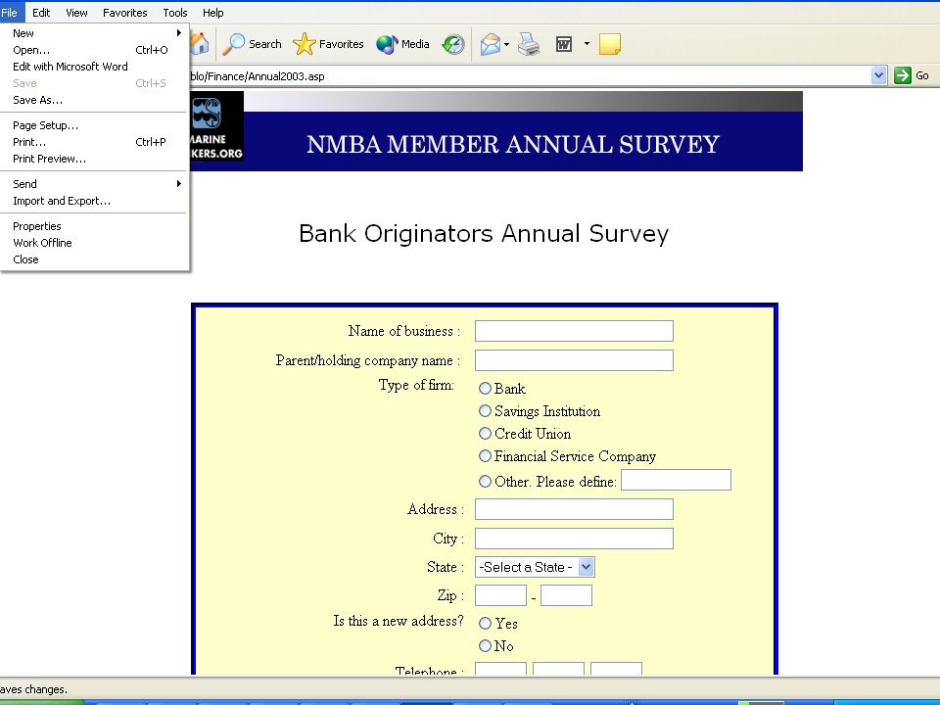Viewport: 940px width, 705px height.
Task: Choose the Credit Union radio option
Action: click(x=485, y=433)
